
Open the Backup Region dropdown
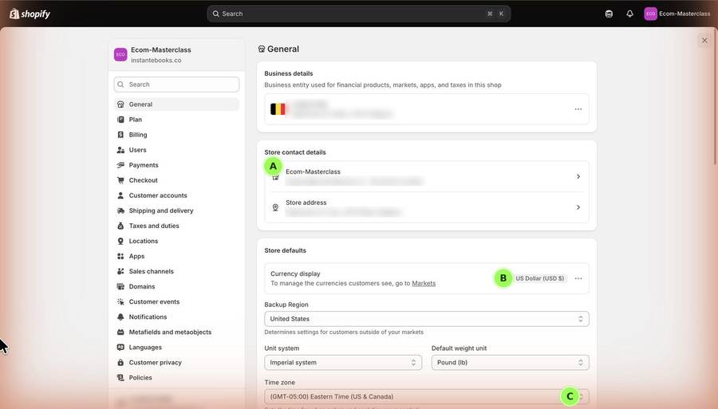(426, 319)
